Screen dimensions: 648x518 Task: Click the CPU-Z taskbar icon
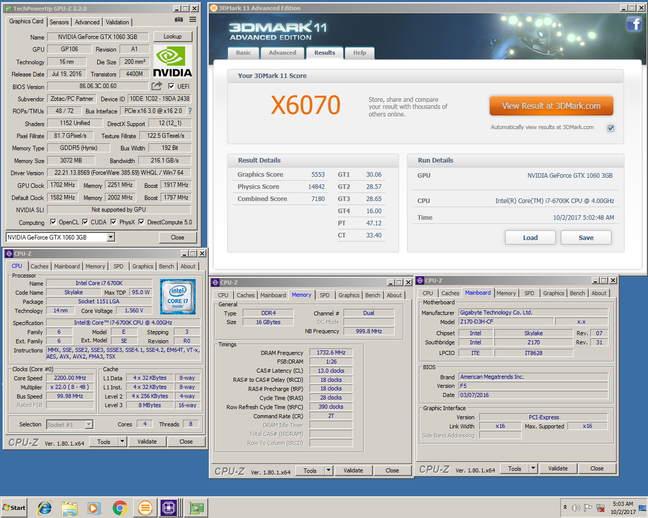tap(169, 508)
